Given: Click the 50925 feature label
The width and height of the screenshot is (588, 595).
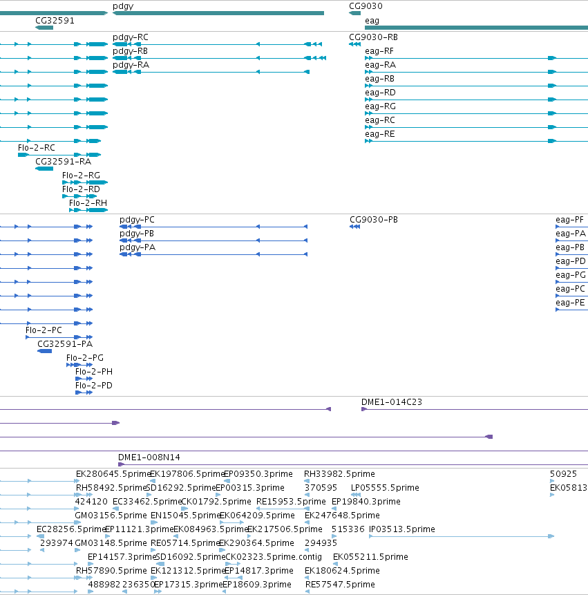Looking at the screenshot, I should click(x=563, y=474).
